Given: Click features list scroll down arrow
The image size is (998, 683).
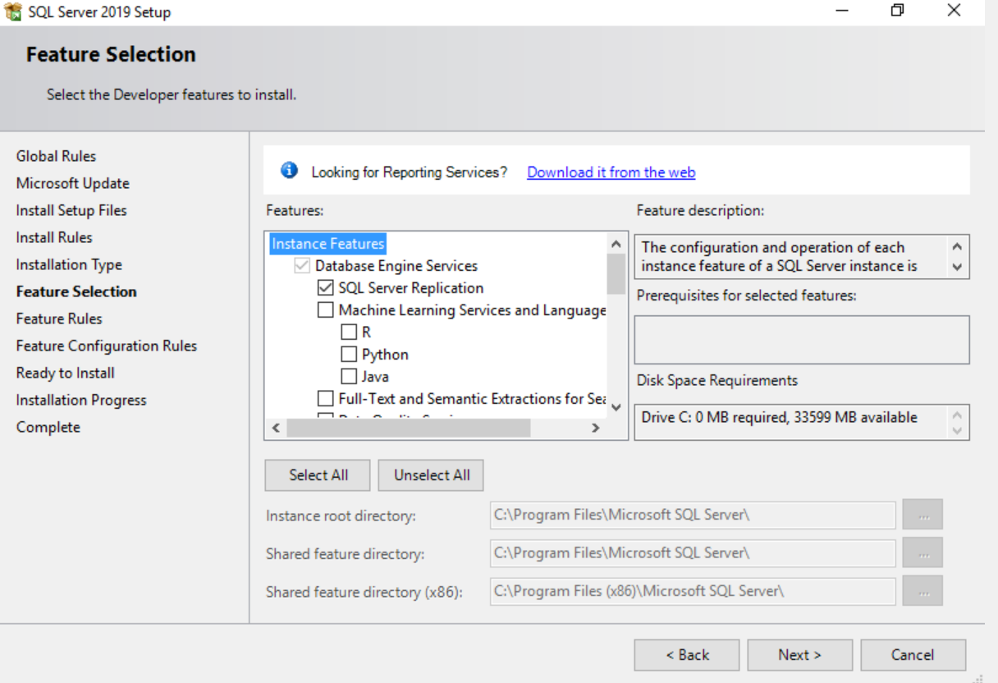Looking at the screenshot, I should 616,407.
